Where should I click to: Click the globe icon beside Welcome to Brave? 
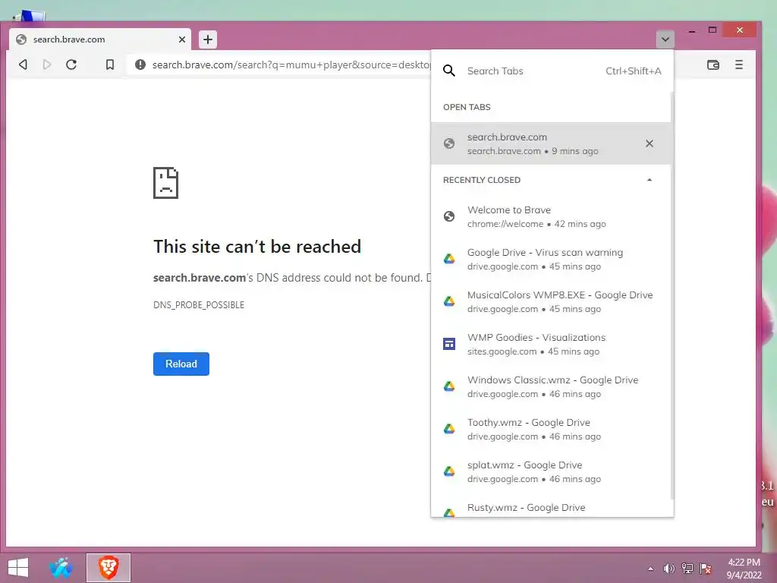click(x=449, y=216)
